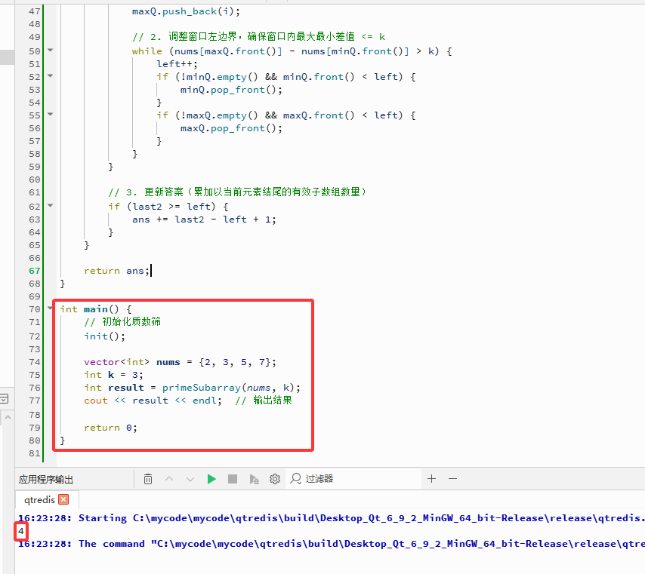Click 'left++;' on line 51
645x574 pixels.
[177, 64]
